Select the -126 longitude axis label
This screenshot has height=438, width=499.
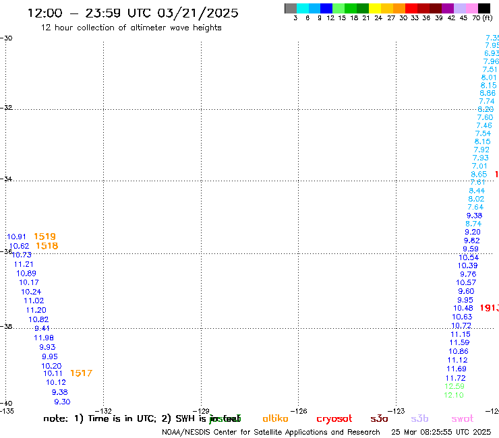[299, 411]
